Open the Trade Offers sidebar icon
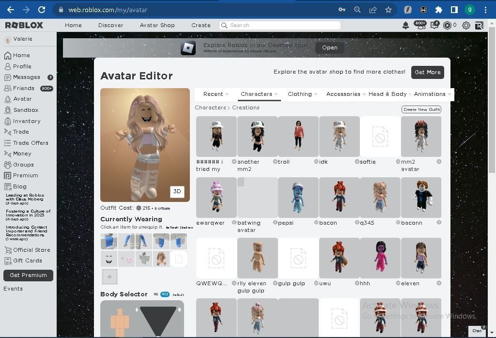This screenshot has width=496, height=338. (x=7, y=143)
